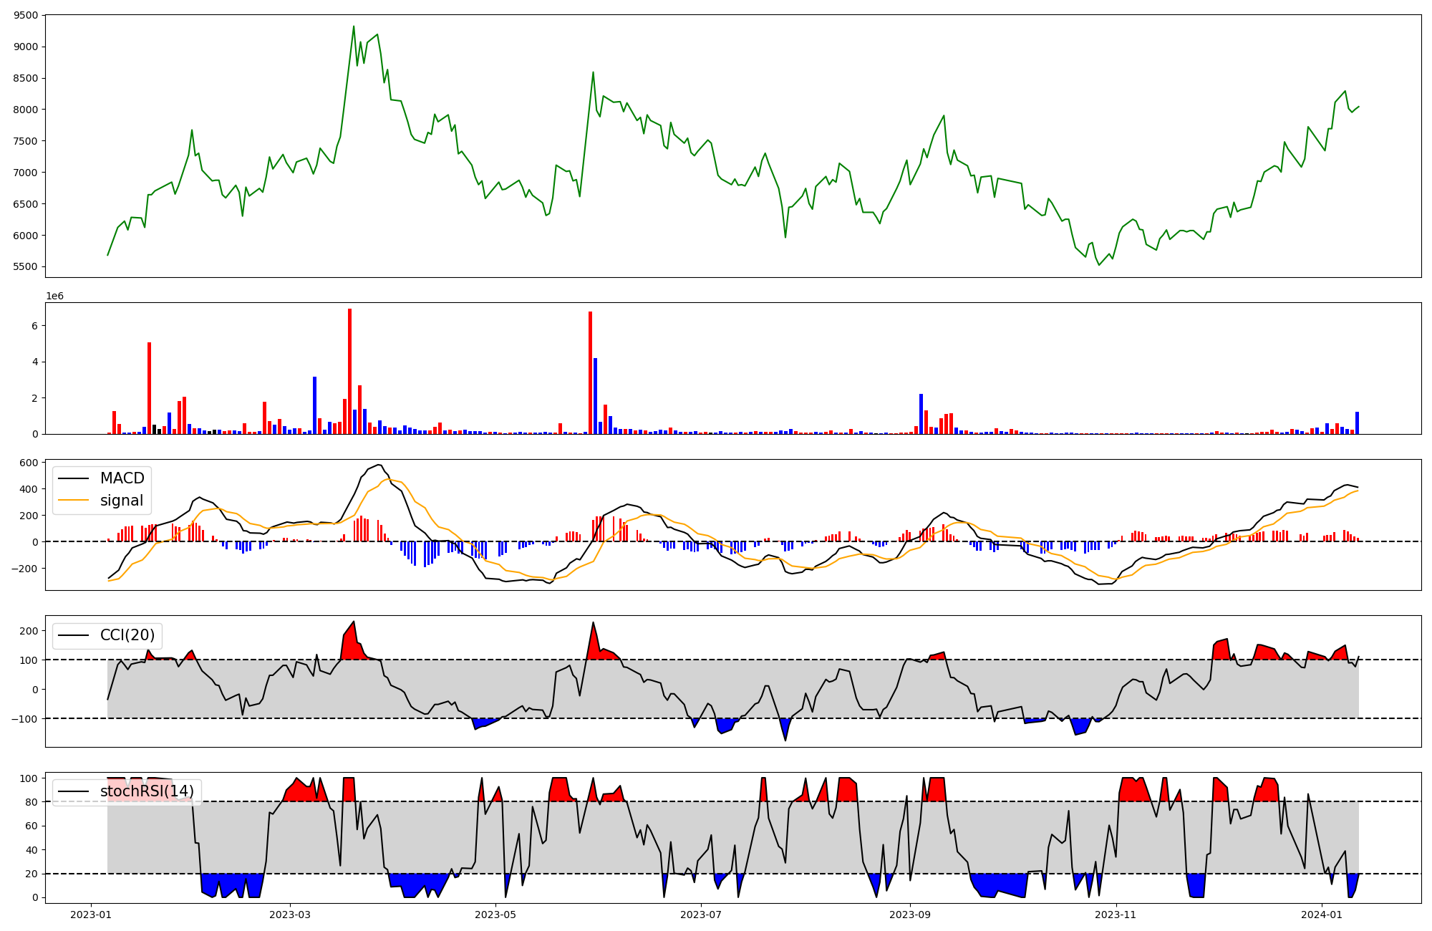Click the 1e6 volume scale label
Image resolution: width=1432 pixels, height=931 pixels.
click(x=54, y=296)
